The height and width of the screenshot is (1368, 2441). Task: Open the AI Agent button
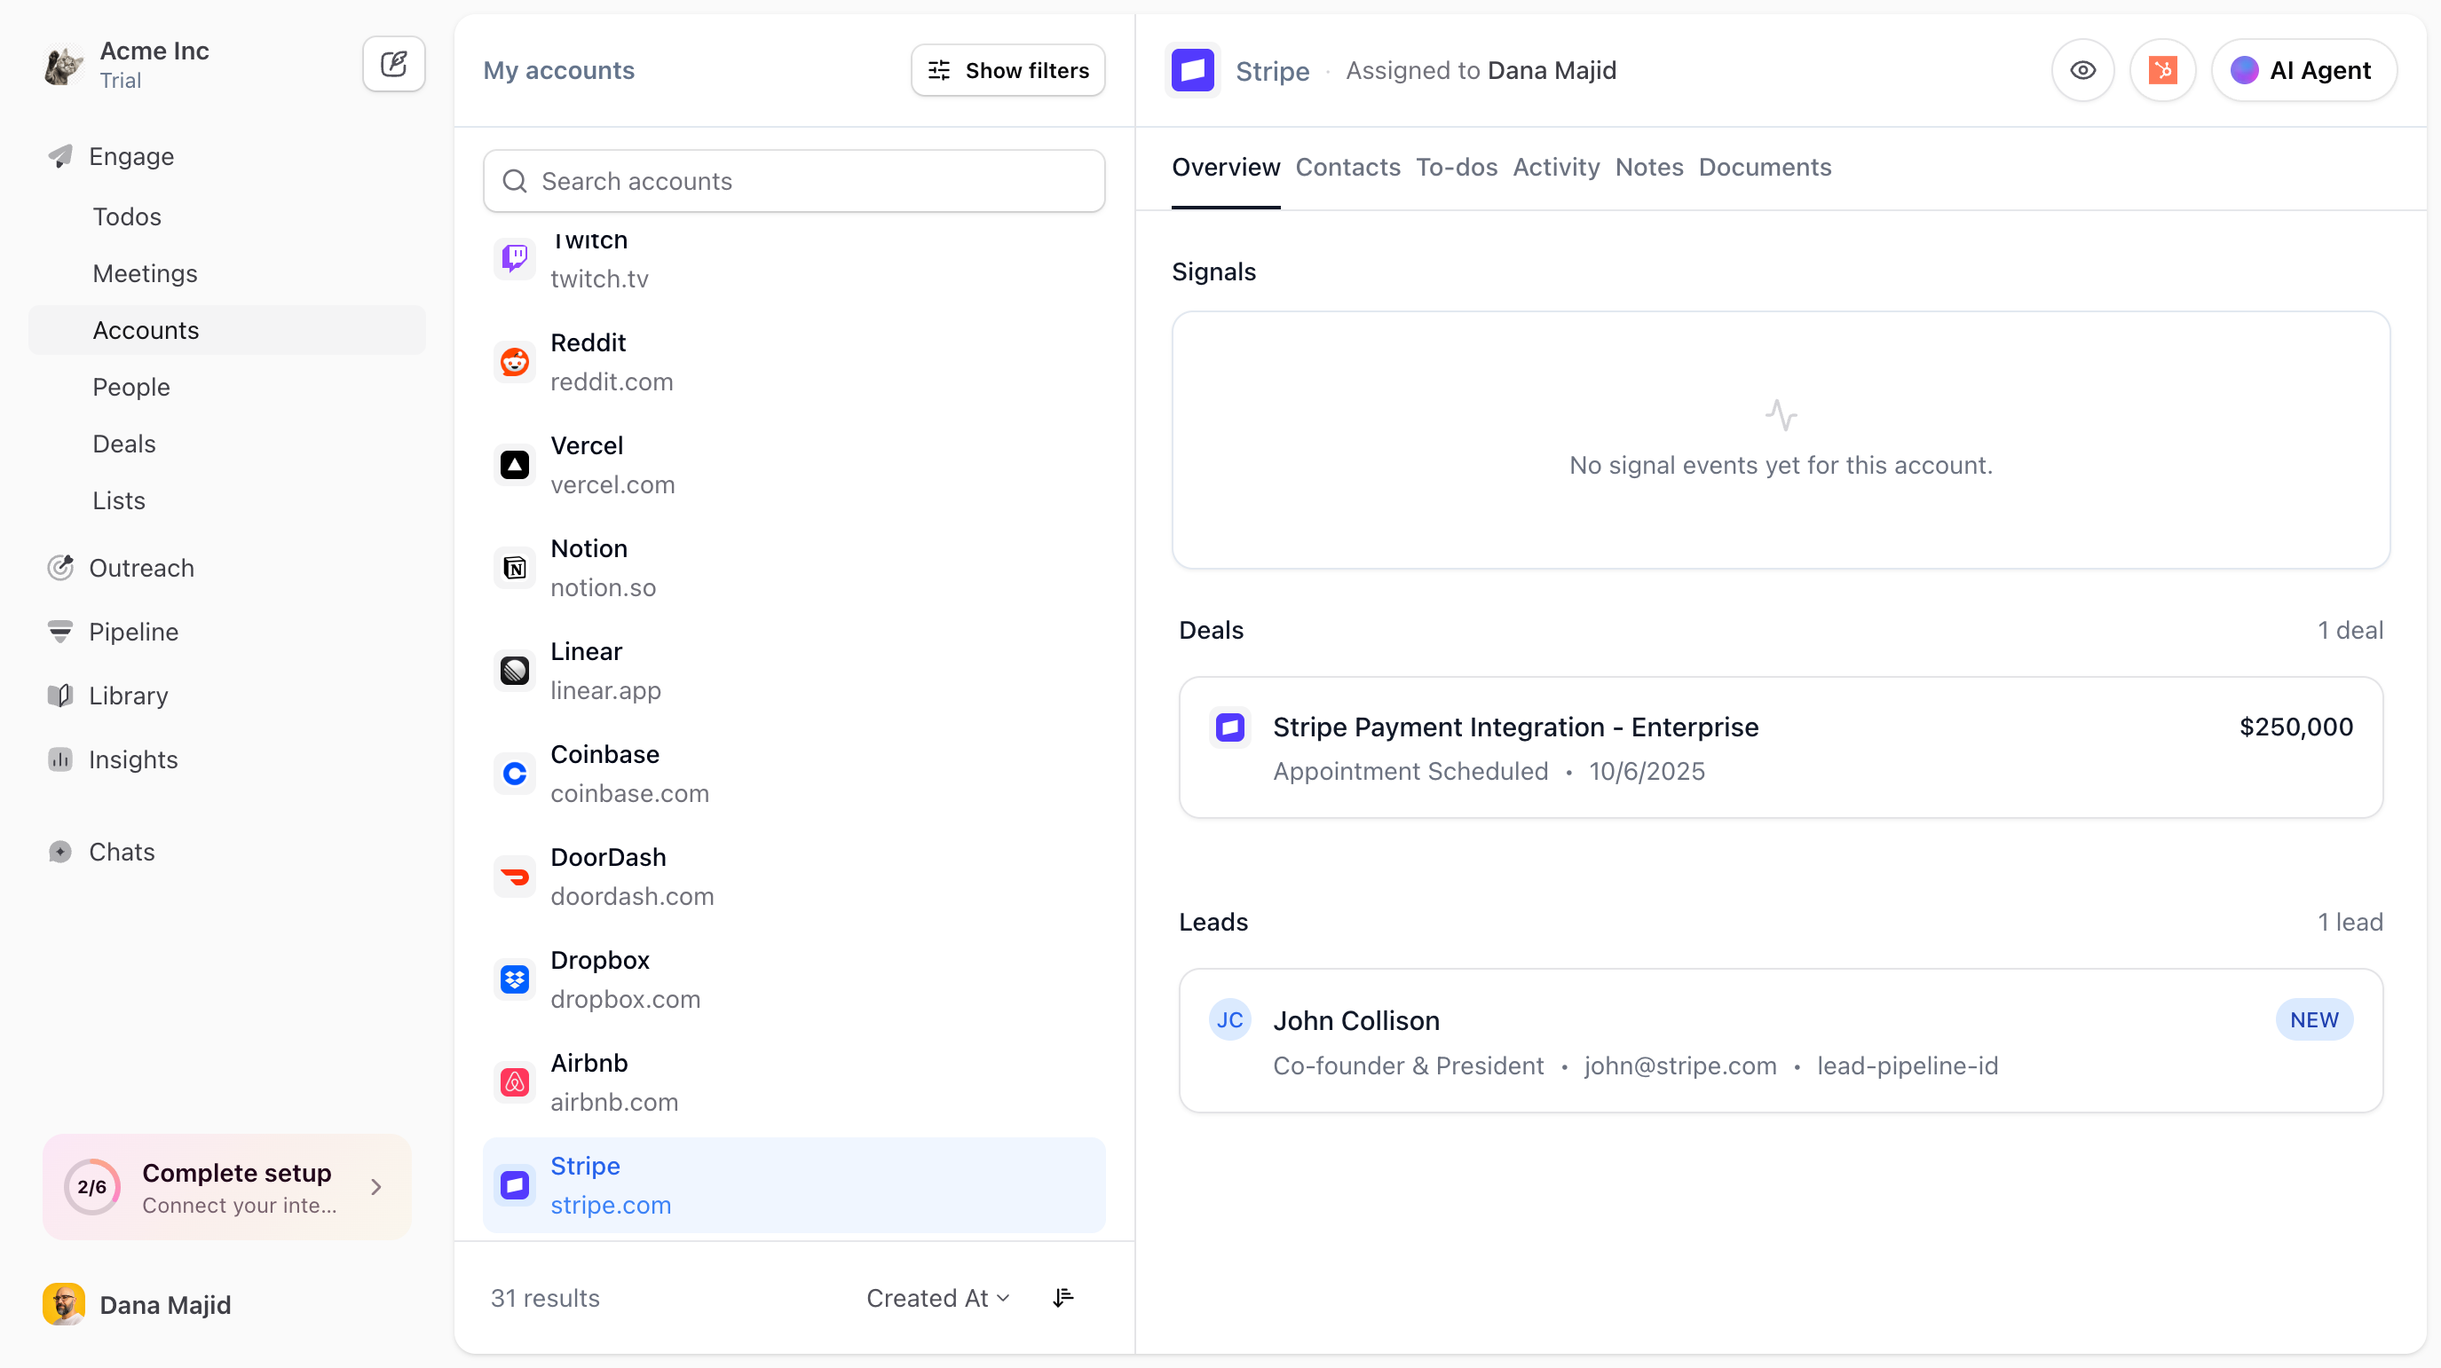pyautogui.click(x=2304, y=70)
